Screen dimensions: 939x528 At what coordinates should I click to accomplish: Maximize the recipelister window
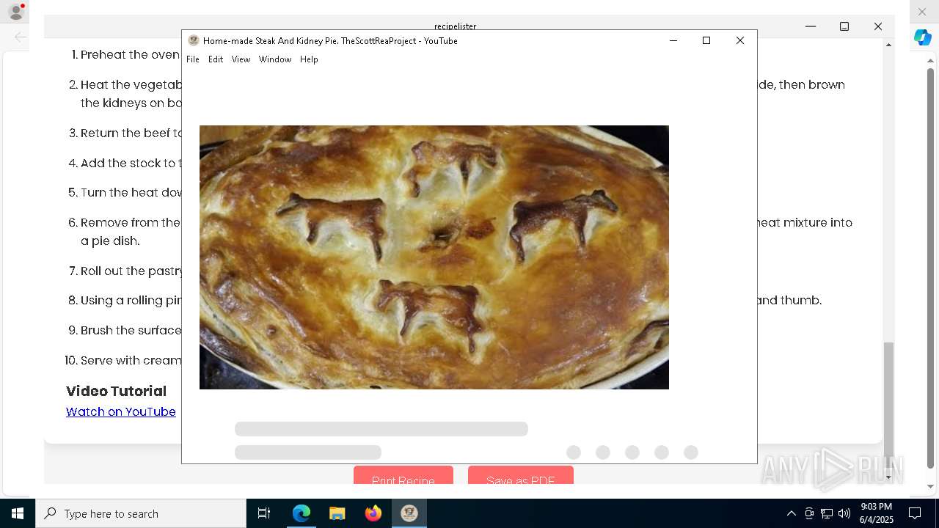click(x=844, y=26)
